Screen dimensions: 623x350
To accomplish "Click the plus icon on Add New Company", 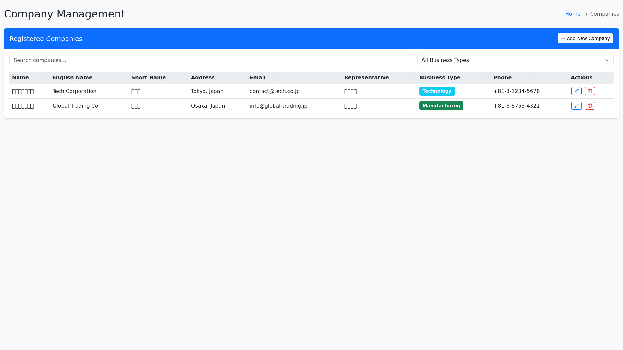I will 563,38.
